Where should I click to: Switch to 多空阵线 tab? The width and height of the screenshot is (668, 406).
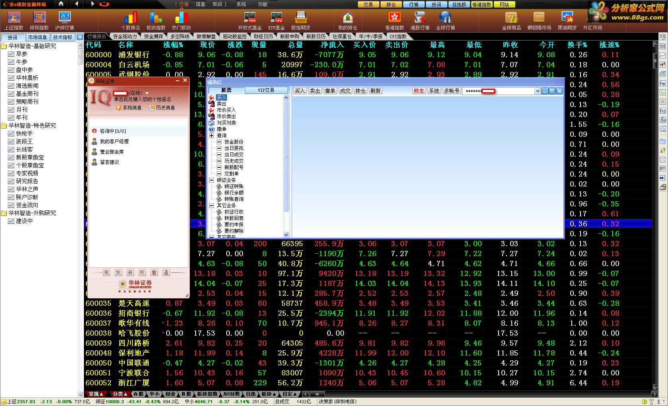pos(180,37)
